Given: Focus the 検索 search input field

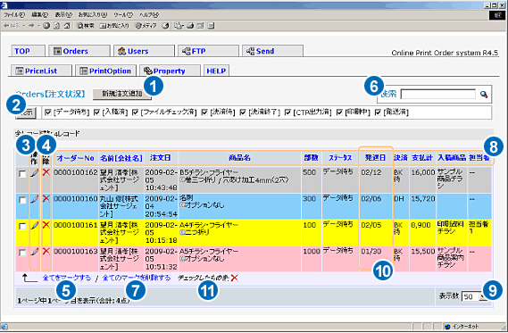Looking at the screenshot, I should coord(438,95).
